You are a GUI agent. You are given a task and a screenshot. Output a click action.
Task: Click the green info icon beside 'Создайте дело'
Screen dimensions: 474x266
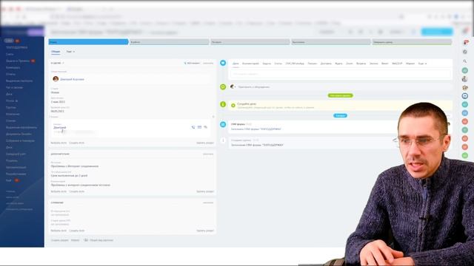[x=223, y=104]
